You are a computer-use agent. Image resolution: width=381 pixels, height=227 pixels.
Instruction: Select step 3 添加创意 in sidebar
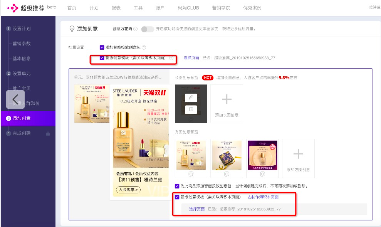pyautogui.click(x=28, y=118)
